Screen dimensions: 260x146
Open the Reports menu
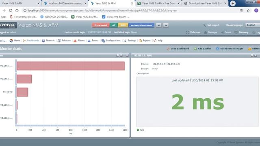click(x=145, y=41)
